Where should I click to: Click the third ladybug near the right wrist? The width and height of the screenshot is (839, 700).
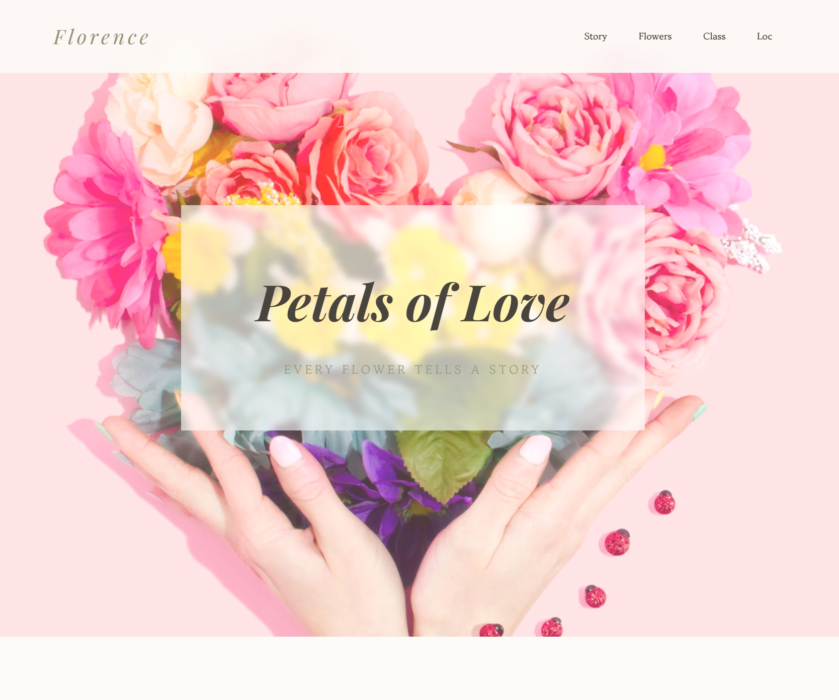tap(595, 596)
